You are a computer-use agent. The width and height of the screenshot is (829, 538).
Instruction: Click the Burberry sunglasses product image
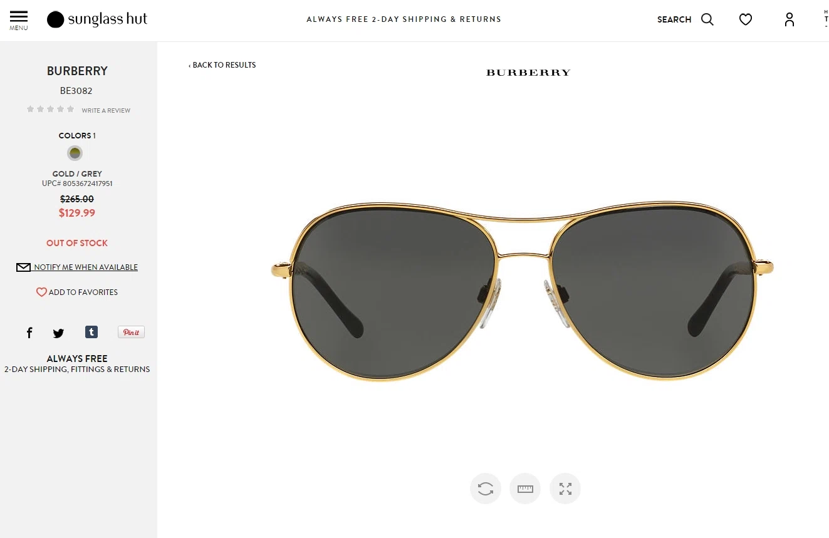(x=523, y=291)
